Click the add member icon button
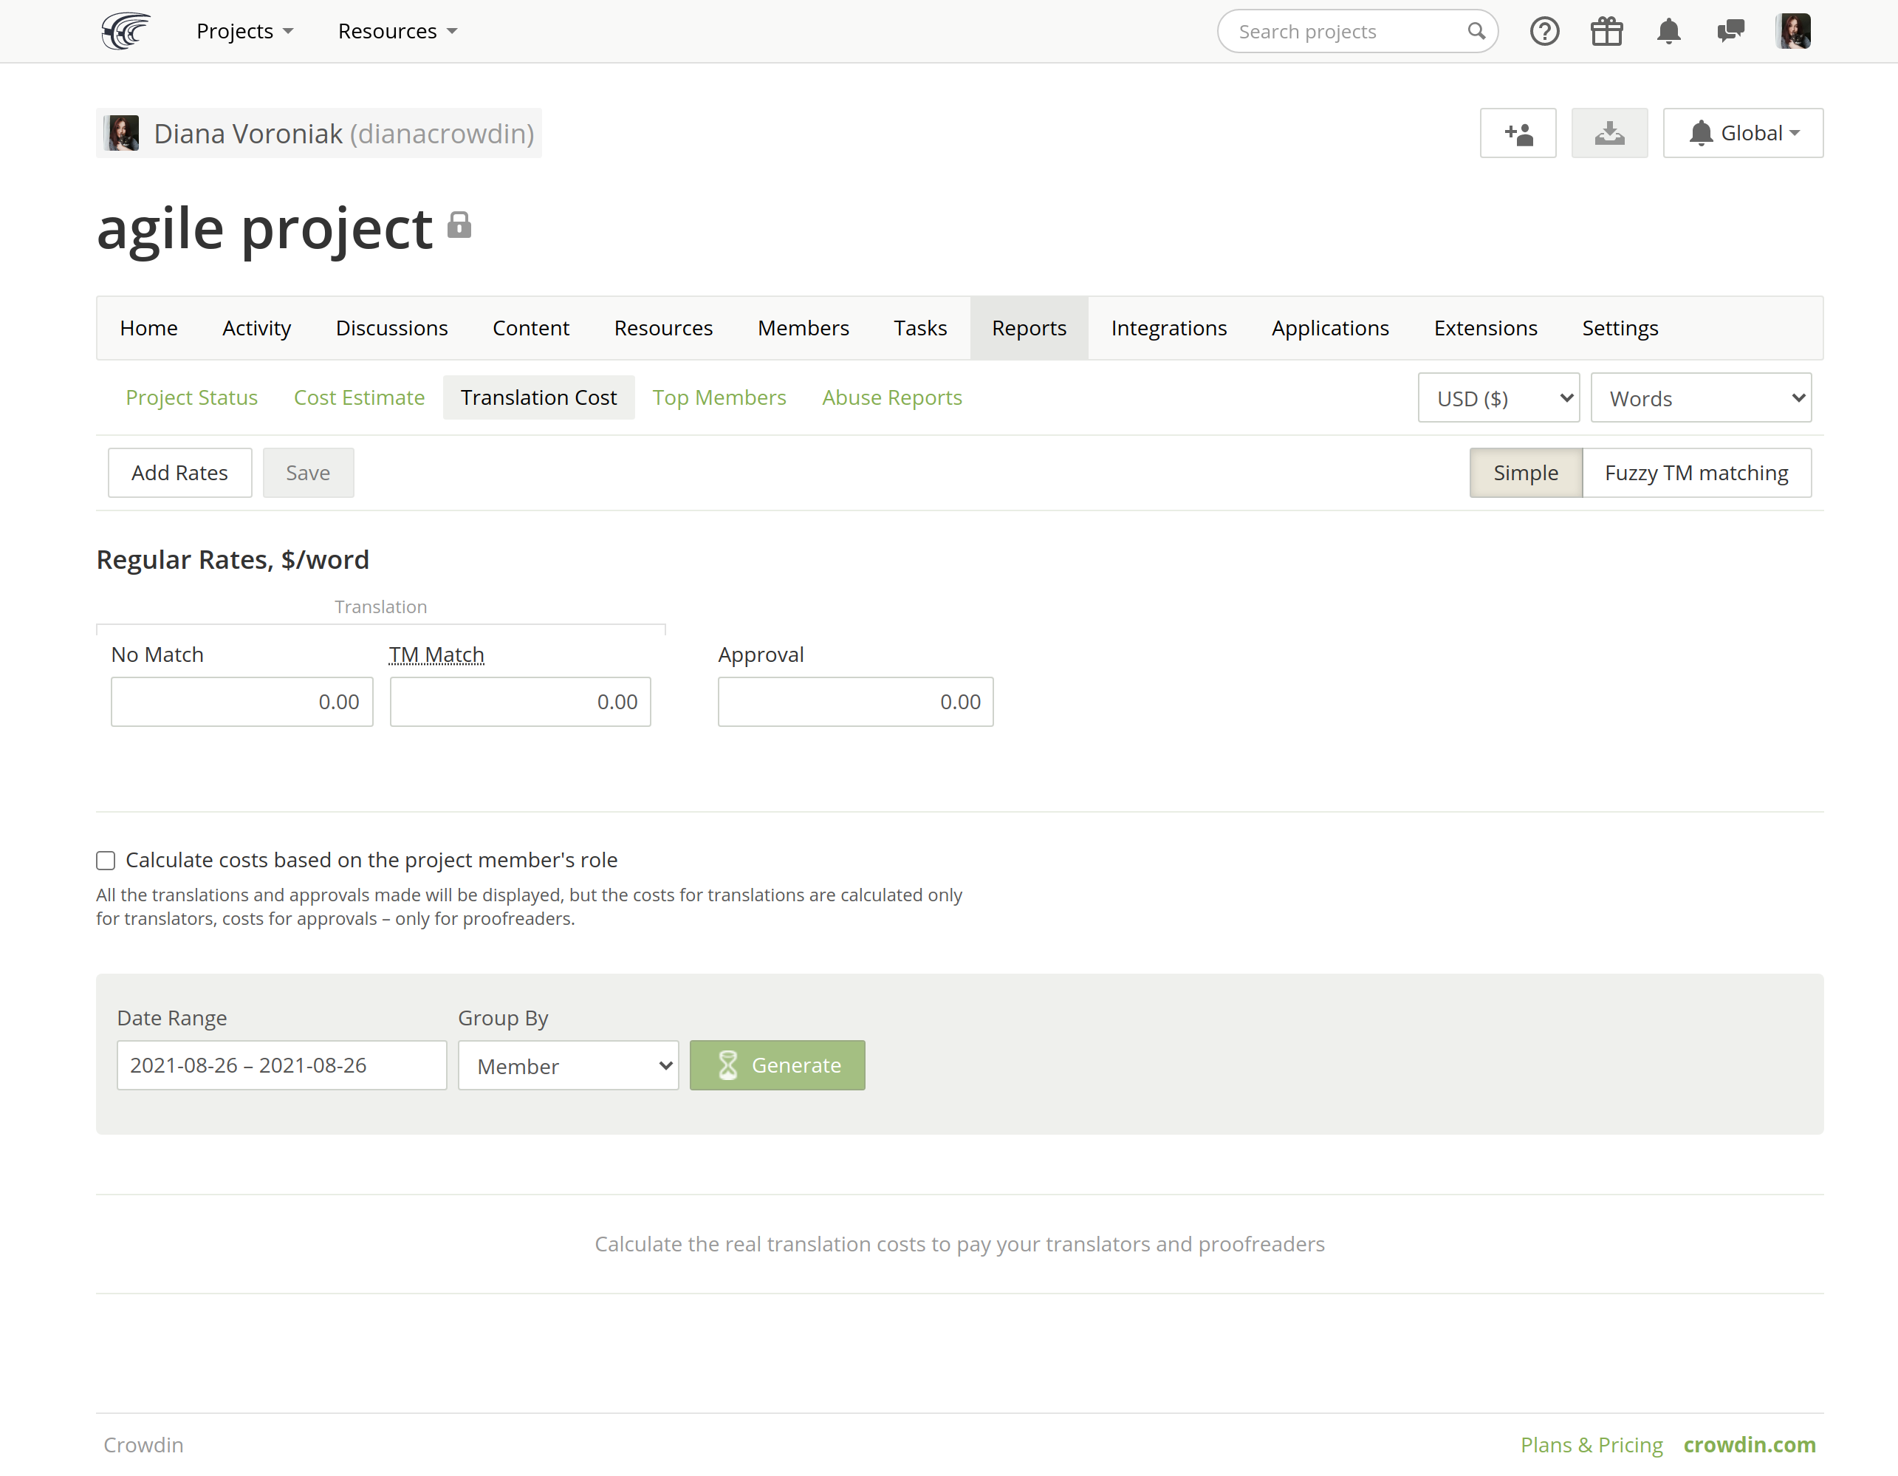The width and height of the screenshot is (1898, 1476). 1518,133
